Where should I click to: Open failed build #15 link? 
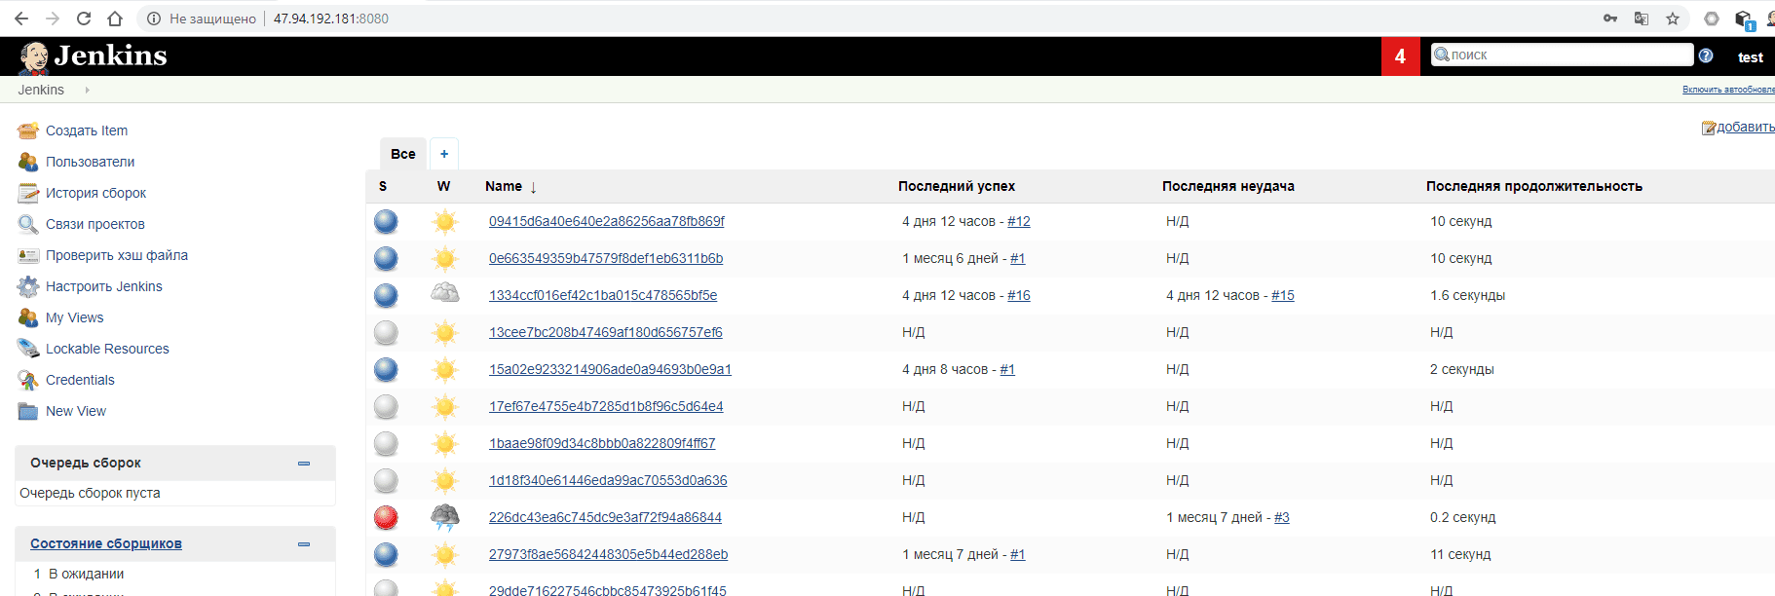1283,295
